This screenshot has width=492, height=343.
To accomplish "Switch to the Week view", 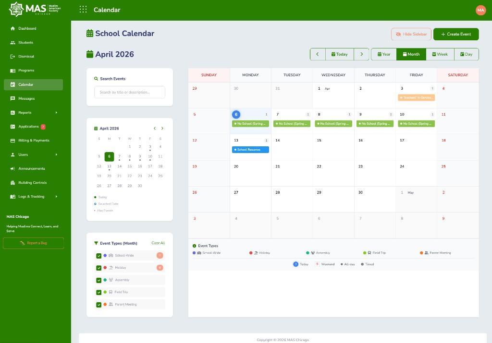I will 440,54.
